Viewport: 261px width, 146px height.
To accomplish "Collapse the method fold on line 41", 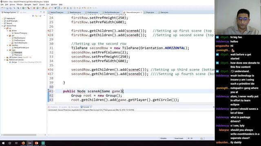I will tap(54, 91).
